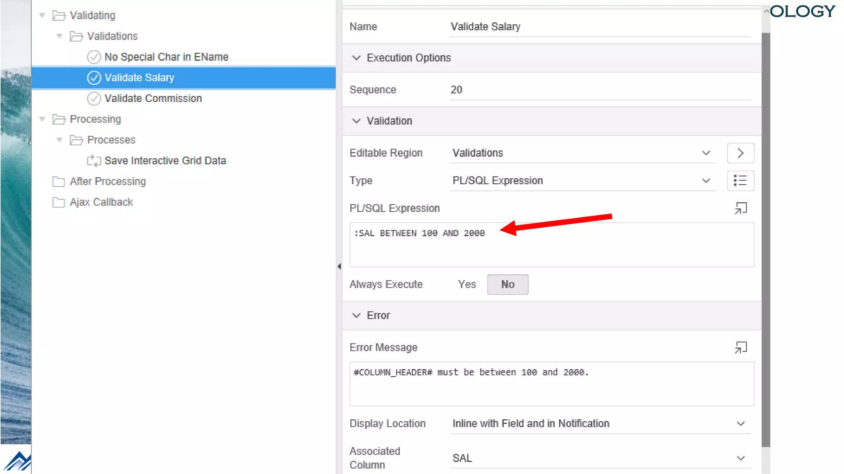Click the Validate Salary checkmark icon
The width and height of the screenshot is (844, 474).
click(94, 78)
